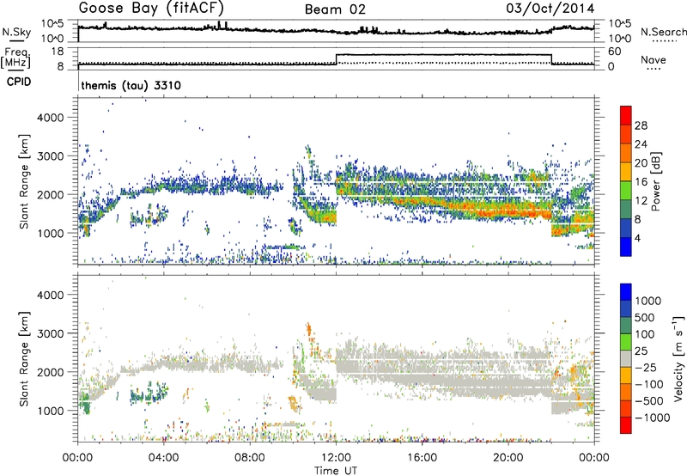Click the 'Goose Bay (fitACF)' title text
Image resolution: width=687 pixels, height=476 pixels.
pyautogui.click(x=151, y=8)
